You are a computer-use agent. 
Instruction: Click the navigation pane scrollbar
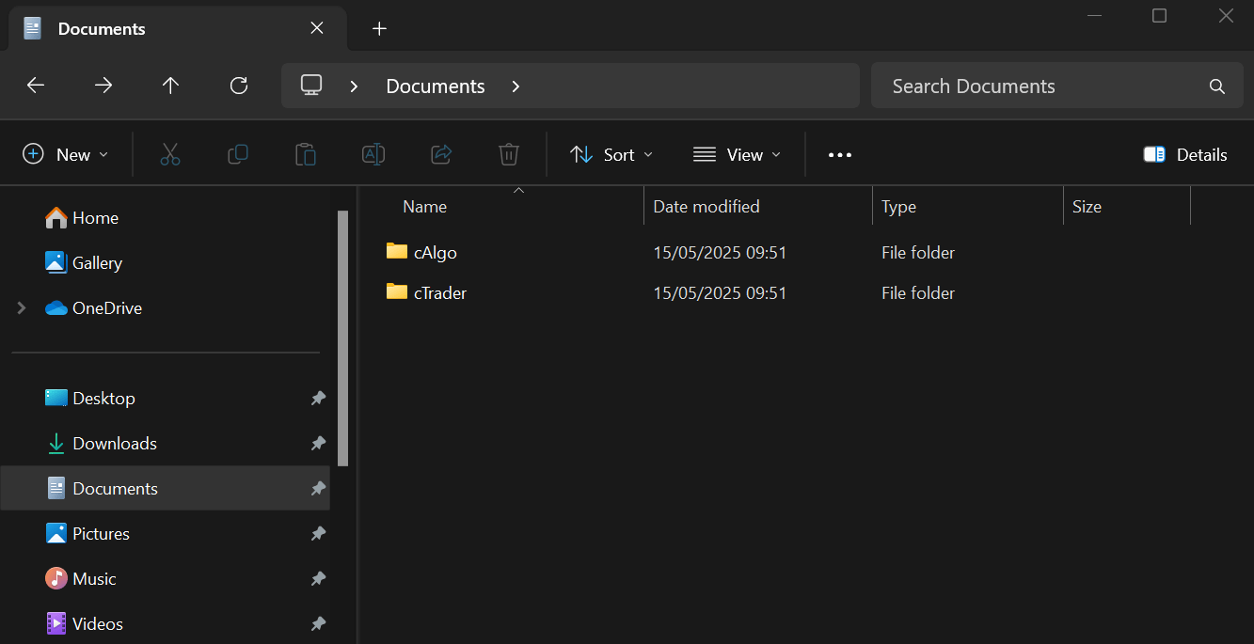(x=343, y=338)
